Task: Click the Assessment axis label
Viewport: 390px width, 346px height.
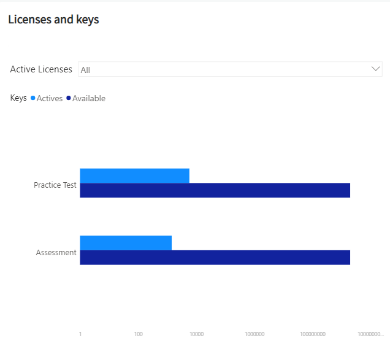Action: 56,252
